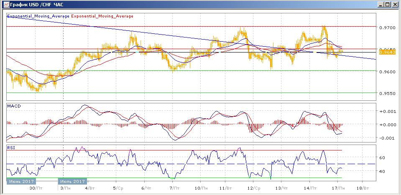The image size is (401, 195).
Task: Click the chart icon in the title bar
Action: point(4,4)
